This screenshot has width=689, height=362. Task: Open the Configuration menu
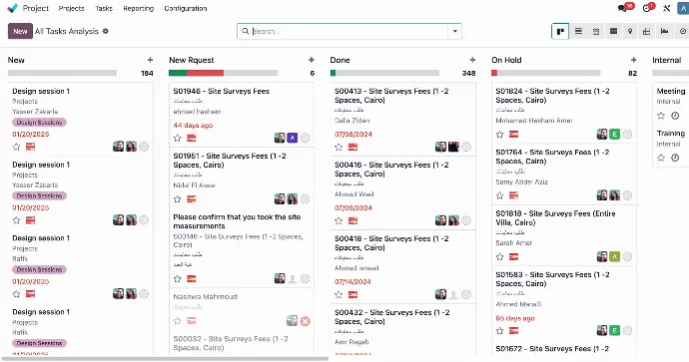186,8
